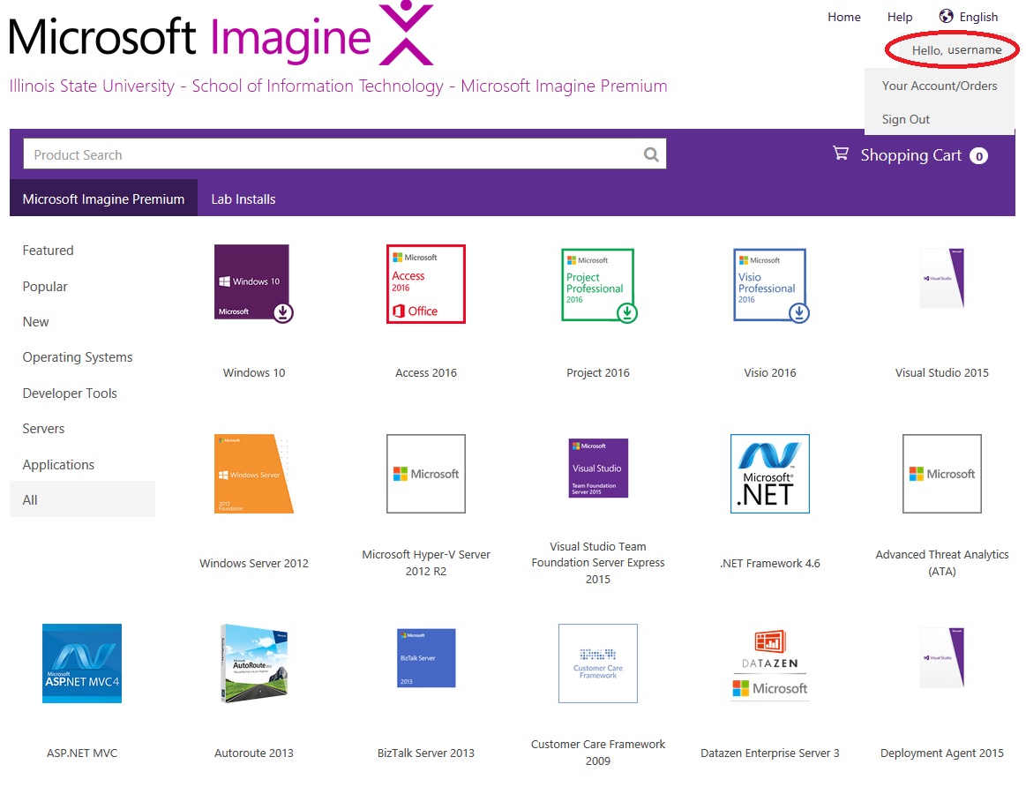Click the ASP.NET MVC4 icon
The height and width of the screenshot is (787, 1026).
(82, 663)
